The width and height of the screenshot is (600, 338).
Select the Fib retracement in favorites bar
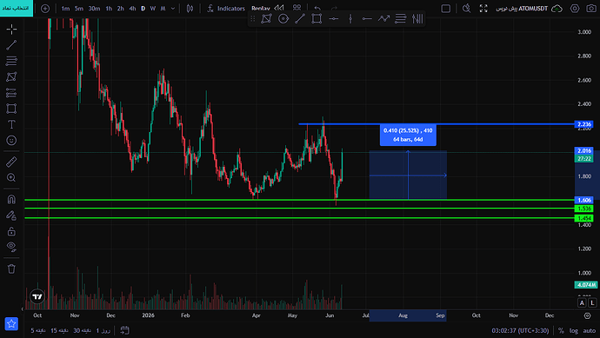tap(400, 18)
